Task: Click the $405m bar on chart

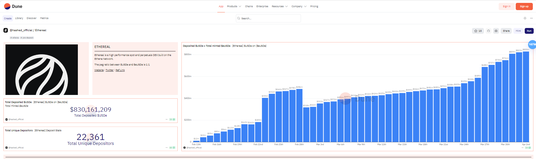Action: coord(265,120)
